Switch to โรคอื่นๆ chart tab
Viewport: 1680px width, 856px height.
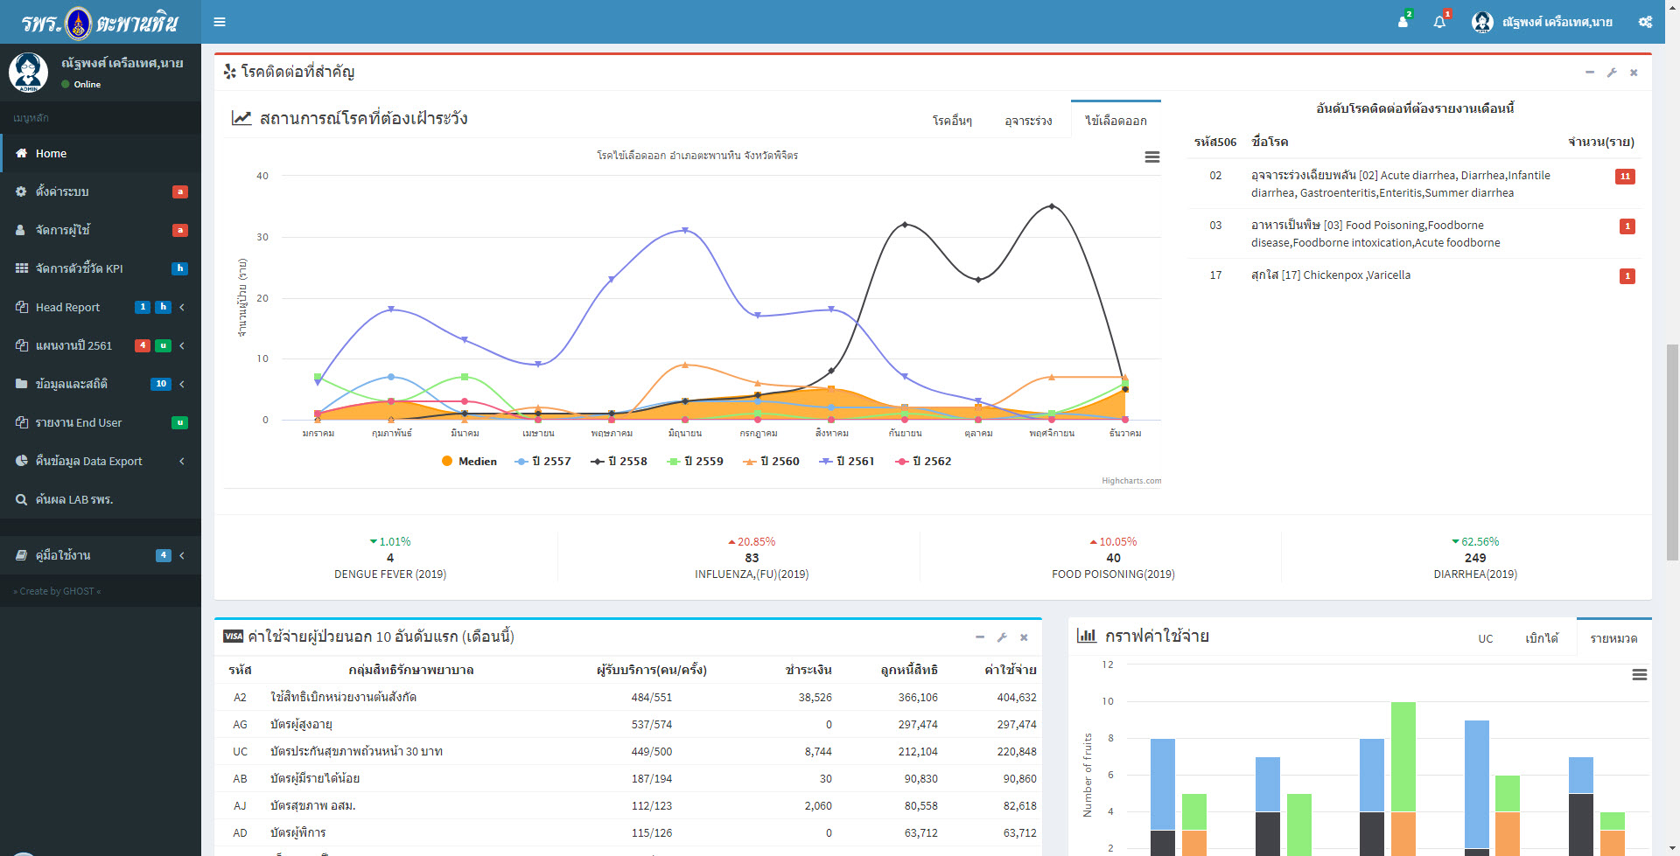[952, 121]
